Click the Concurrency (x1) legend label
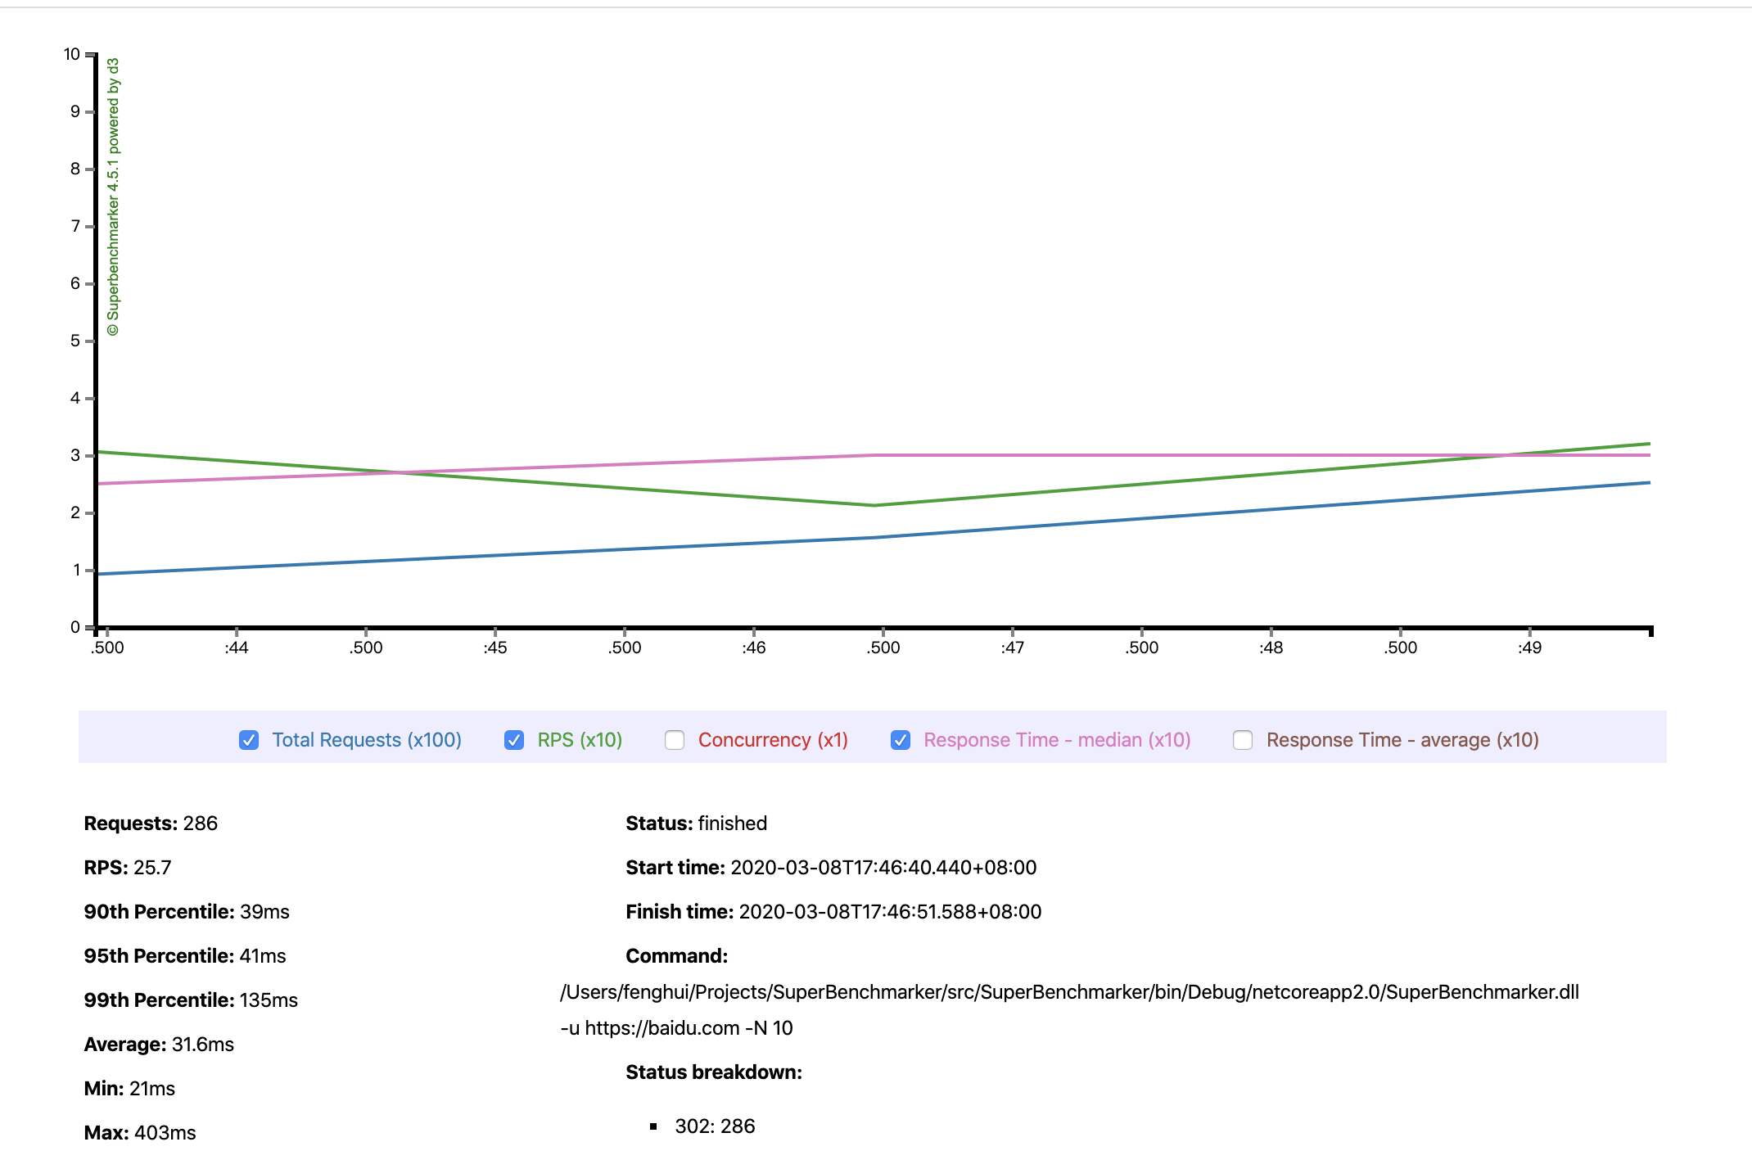 [x=772, y=740]
